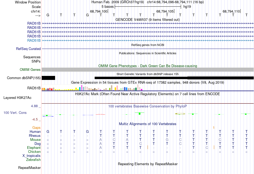Select the Elephant alignment row label
254x174 pixels.
[34, 148]
